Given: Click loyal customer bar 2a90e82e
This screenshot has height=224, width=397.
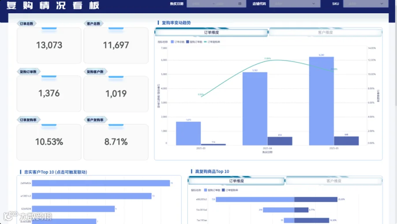Looking at the screenshot, I should tap(101, 183).
